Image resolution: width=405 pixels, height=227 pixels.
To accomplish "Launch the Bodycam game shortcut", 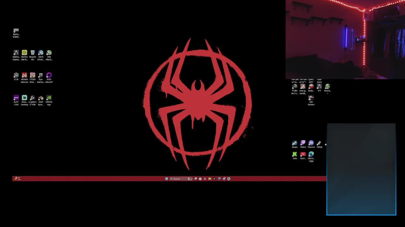I will click(x=311, y=88).
